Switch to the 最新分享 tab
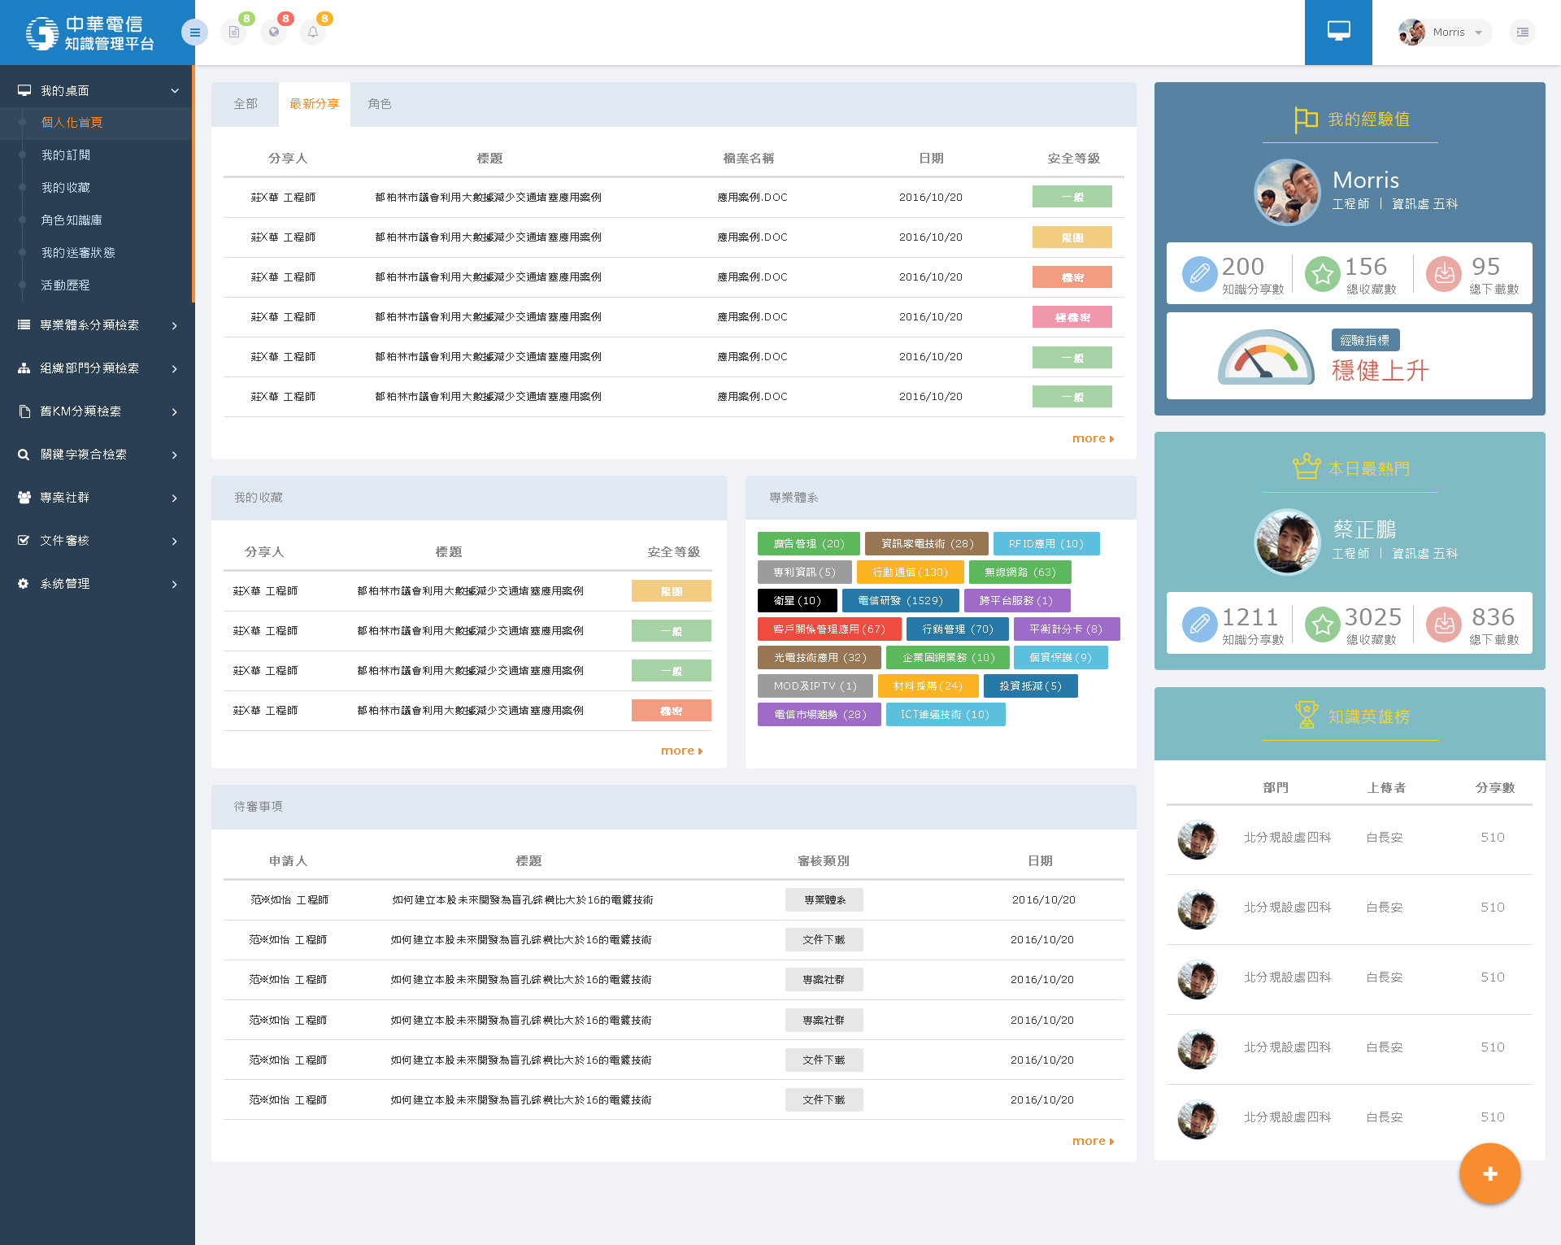The width and height of the screenshot is (1561, 1245). pos(315,104)
